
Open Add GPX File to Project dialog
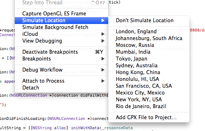(x=149, y=117)
